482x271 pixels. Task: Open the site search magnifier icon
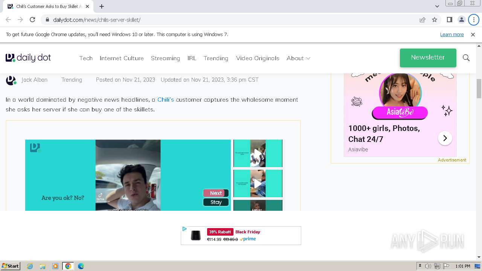(466, 58)
